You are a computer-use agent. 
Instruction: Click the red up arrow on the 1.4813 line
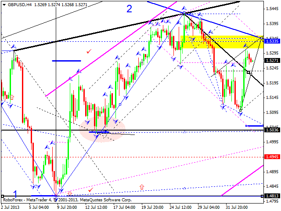pyautogui.click(x=70, y=193)
